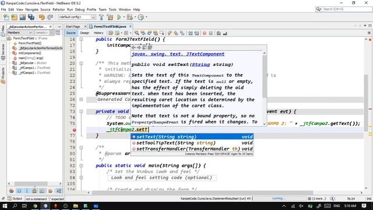Click the taskbar search magnifier icon
Viewport: 373px width, 210px height.
pyautogui.click(x=15, y=206)
